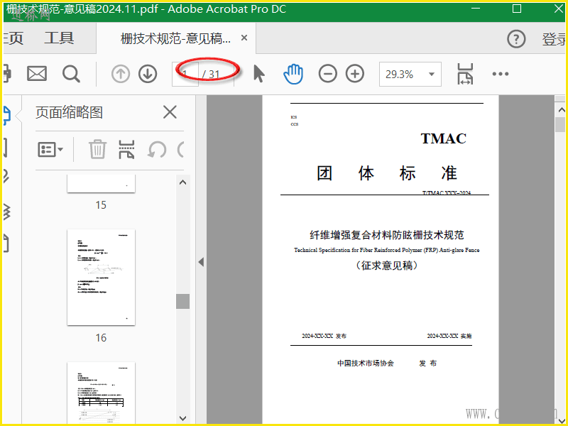Viewport: 568px width, 426px height.
Task: Switch to the 工具 tab
Action: click(x=59, y=38)
